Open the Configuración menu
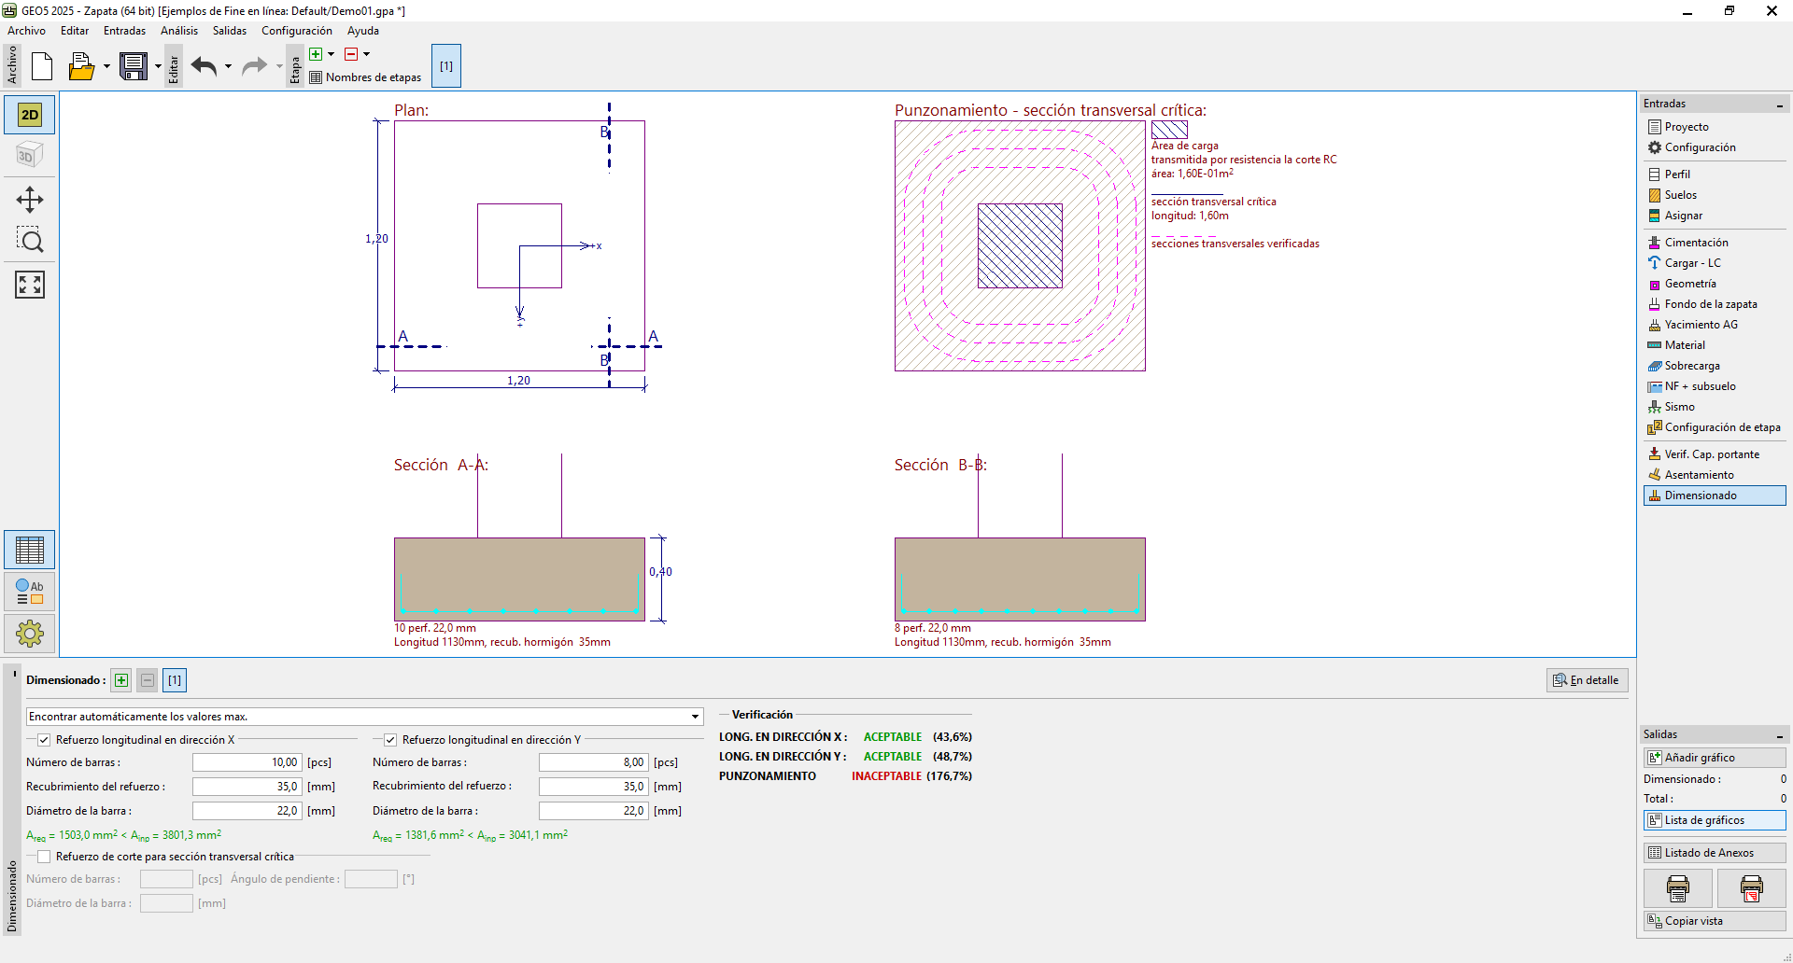Image resolution: width=1793 pixels, height=963 pixels. click(296, 31)
